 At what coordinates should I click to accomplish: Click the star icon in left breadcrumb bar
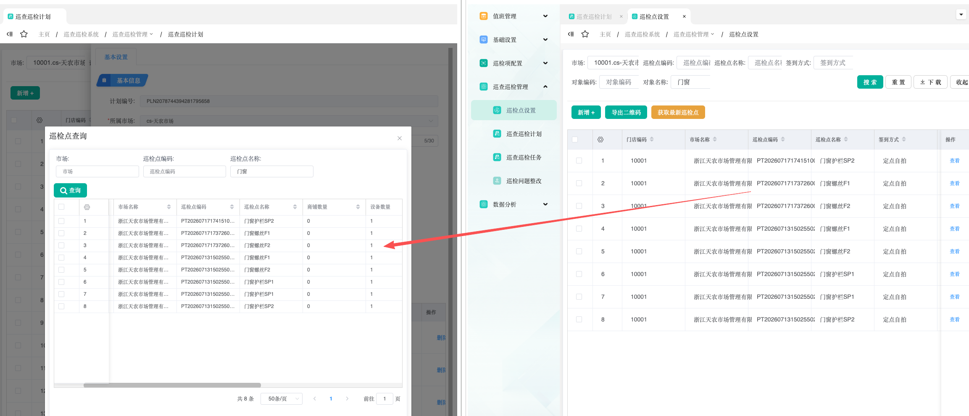point(24,34)
